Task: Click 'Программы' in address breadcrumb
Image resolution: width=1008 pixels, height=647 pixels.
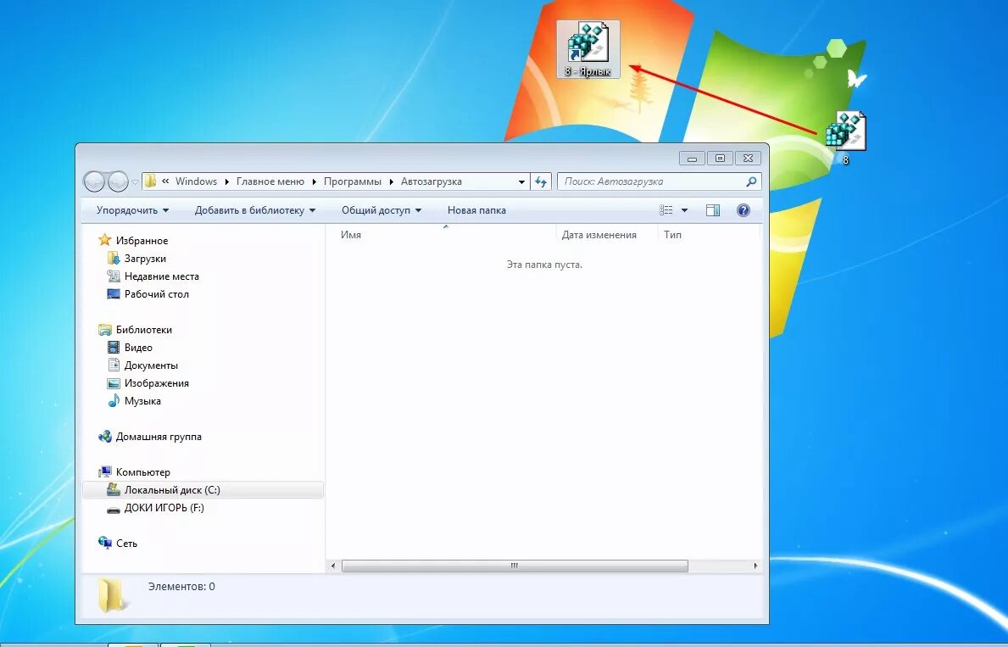Action: (x=353, y=181)
